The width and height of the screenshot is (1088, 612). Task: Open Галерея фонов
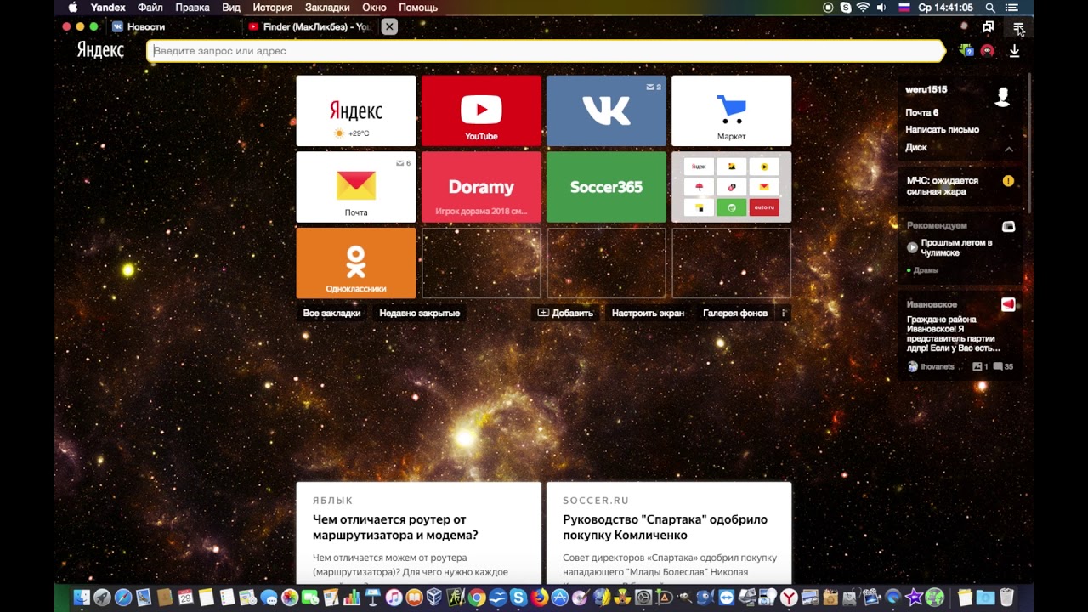(x=735, y=313)
